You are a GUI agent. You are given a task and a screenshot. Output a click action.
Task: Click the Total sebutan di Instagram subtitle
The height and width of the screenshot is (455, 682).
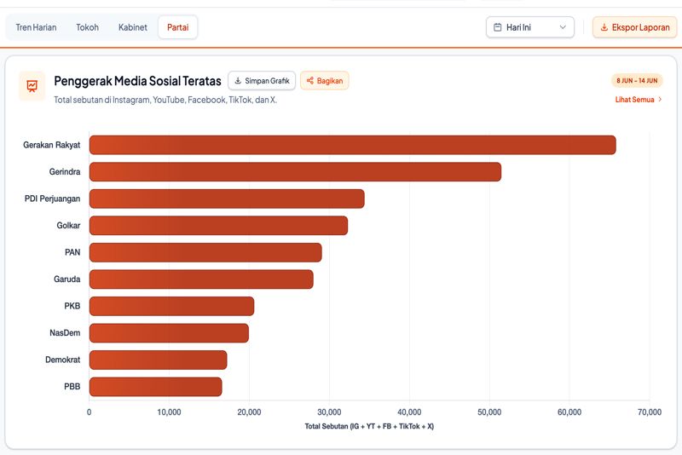(165, 100)
